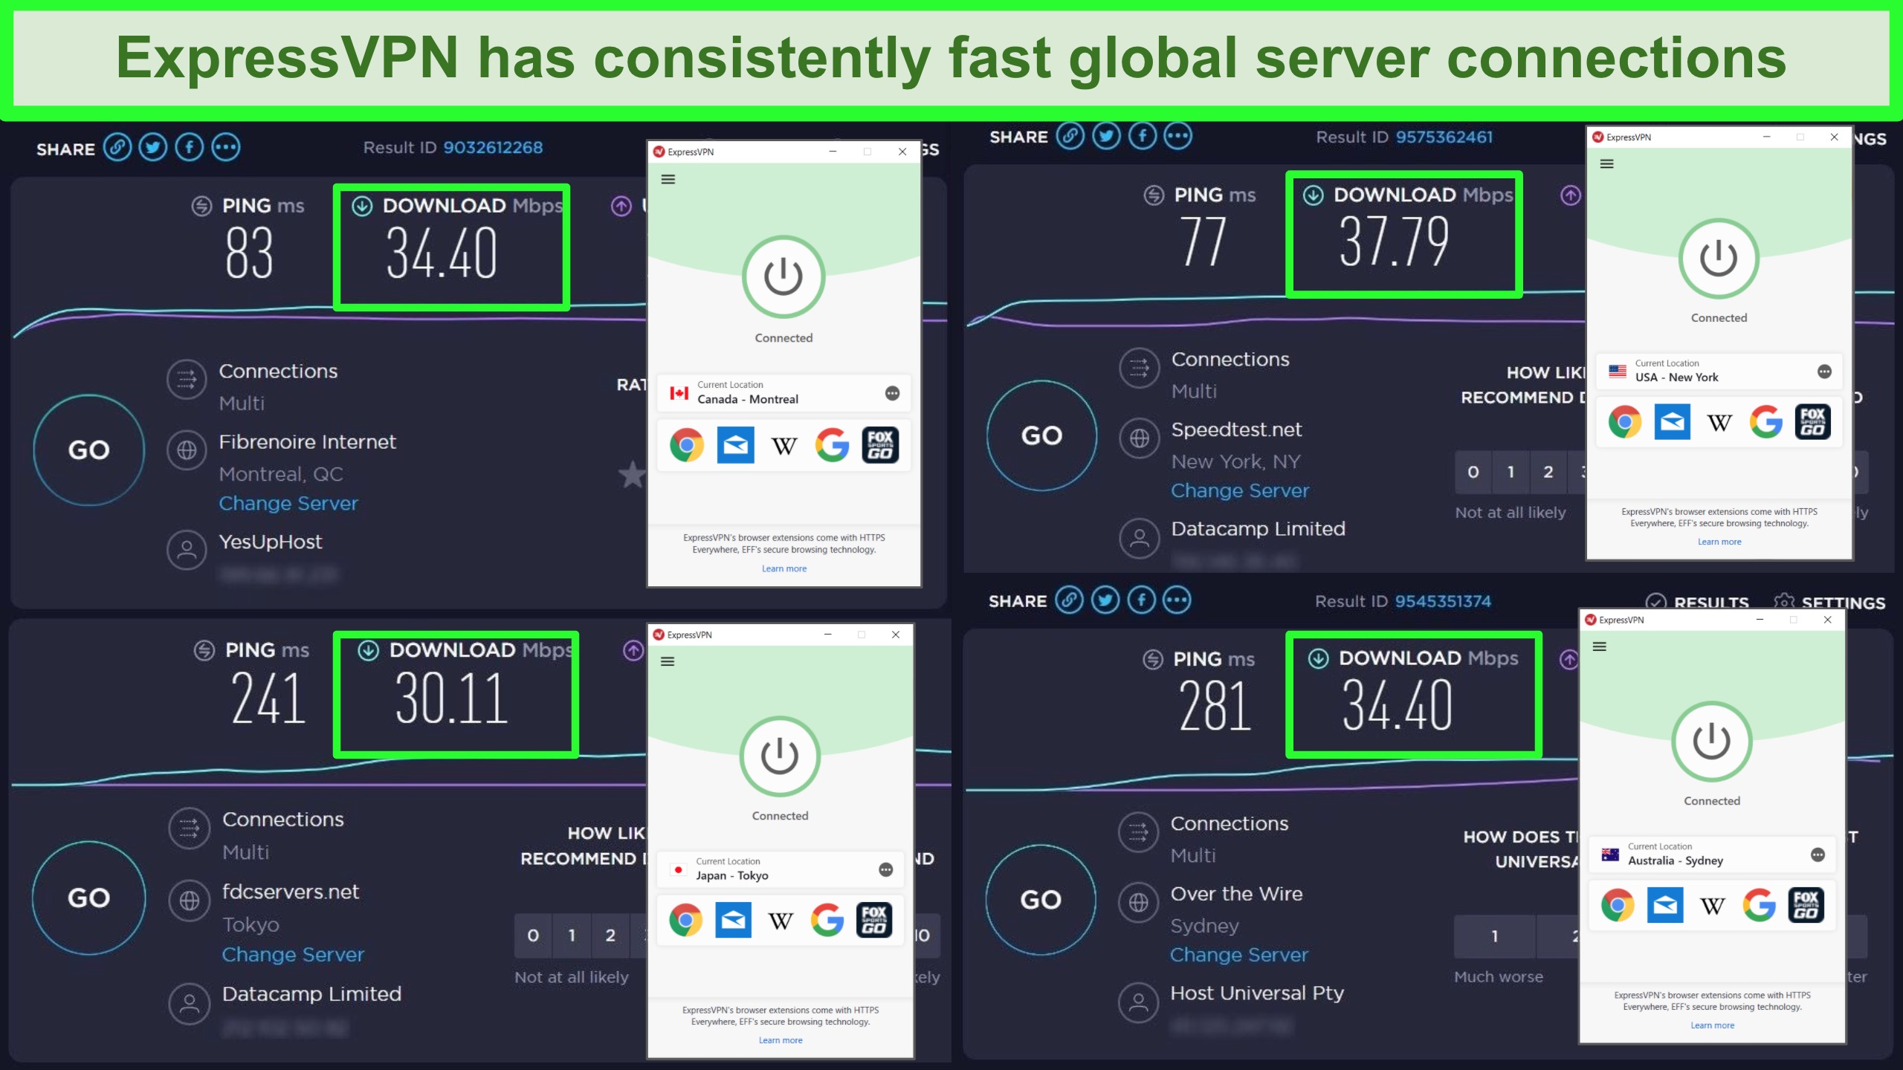1903x1070 pixels.
Task: Open Google shortcut in Japan - Tokyo VPN window
Action: pos(827,921)
